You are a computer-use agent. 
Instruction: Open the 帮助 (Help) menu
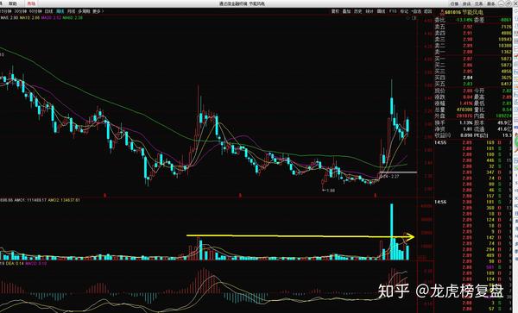point(13,3)
